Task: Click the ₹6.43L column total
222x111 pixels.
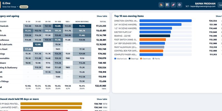Action: click(x=58, y=86)
